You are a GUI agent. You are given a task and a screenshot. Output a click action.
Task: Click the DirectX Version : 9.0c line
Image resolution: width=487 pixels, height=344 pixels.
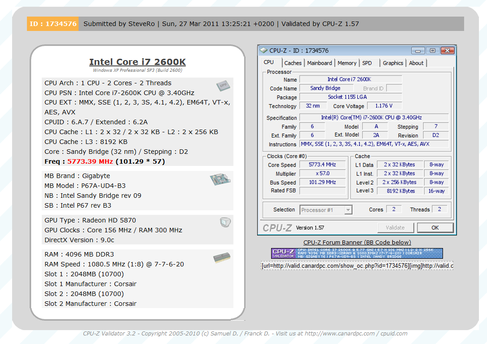[79, 240]
